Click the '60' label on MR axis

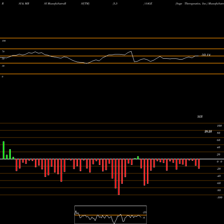click(x=219, y=140)
